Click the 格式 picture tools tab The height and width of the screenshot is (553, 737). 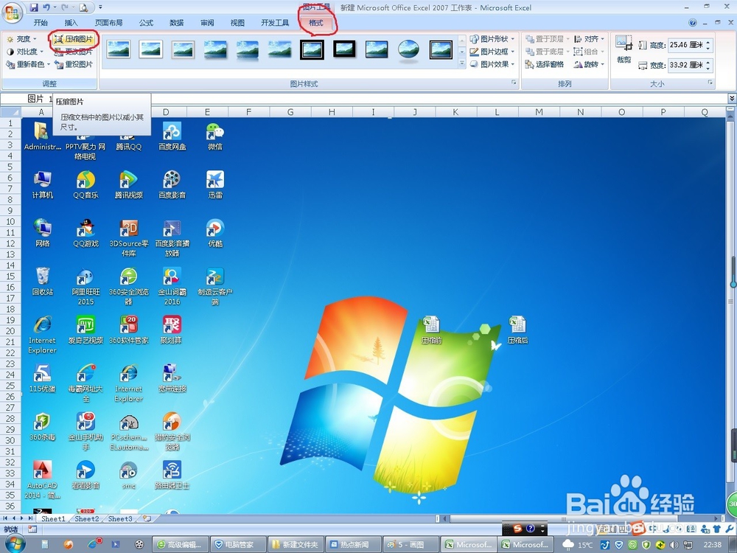(x=316, y=23)
